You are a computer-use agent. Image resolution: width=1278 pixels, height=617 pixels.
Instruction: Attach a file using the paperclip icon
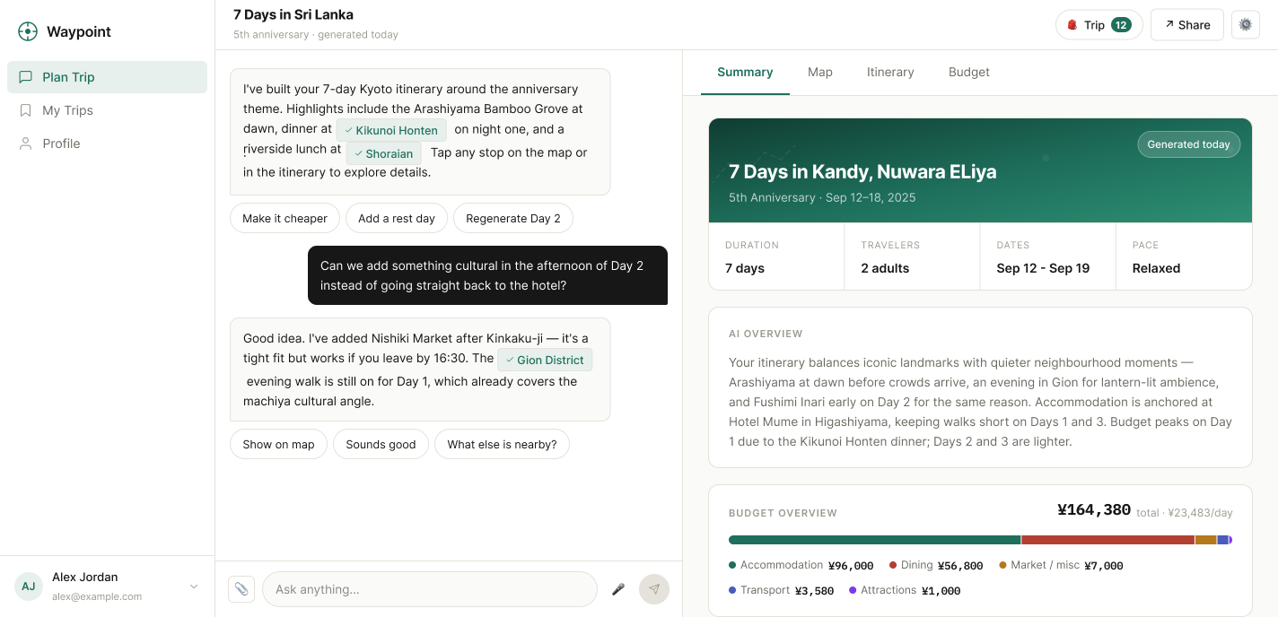coord(241,589)
